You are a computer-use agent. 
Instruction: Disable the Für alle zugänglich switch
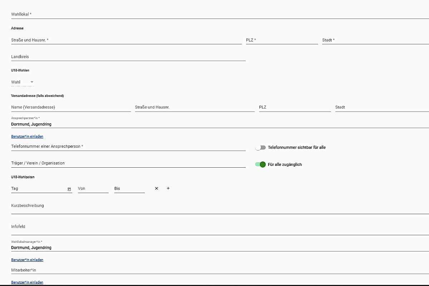[261, 164]
